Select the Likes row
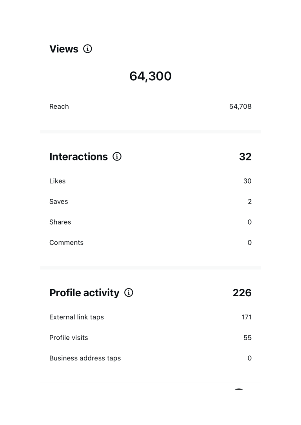Screen dimensions: 301x425 pos(150,181)
